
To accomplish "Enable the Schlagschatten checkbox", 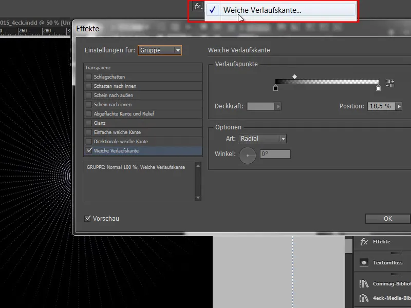I will (x=89, y=76).
